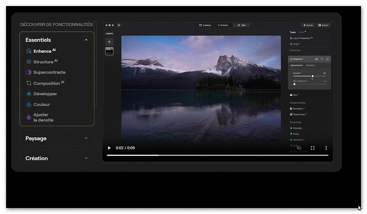Select the Composition AI crop icon
This screenshot has width=367, height=214.
(x=29, y=83)
